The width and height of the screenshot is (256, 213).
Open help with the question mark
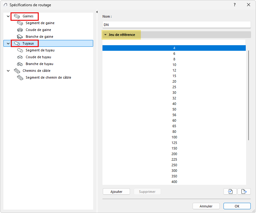235,5
